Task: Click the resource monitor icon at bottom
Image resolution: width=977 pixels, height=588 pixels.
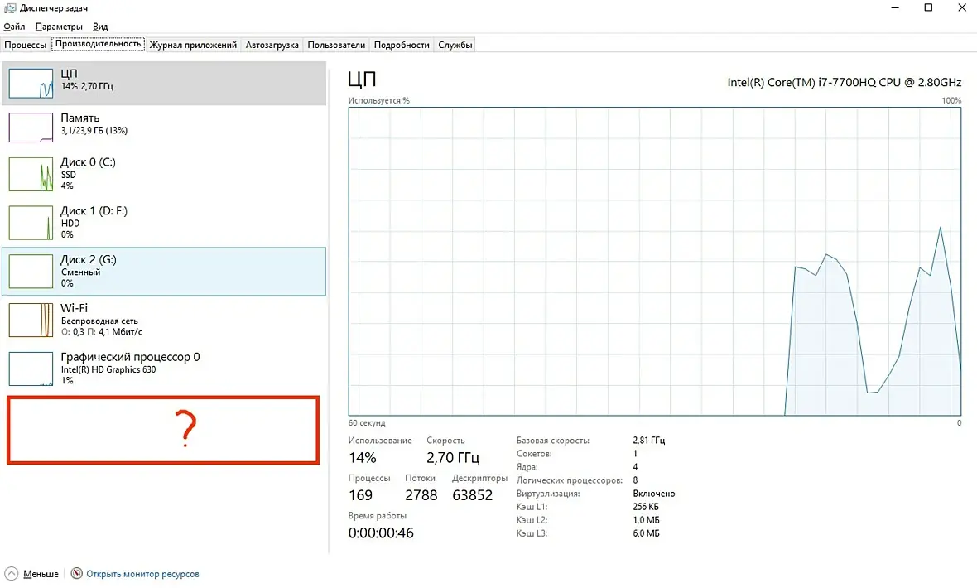Action: coord(77,573)
